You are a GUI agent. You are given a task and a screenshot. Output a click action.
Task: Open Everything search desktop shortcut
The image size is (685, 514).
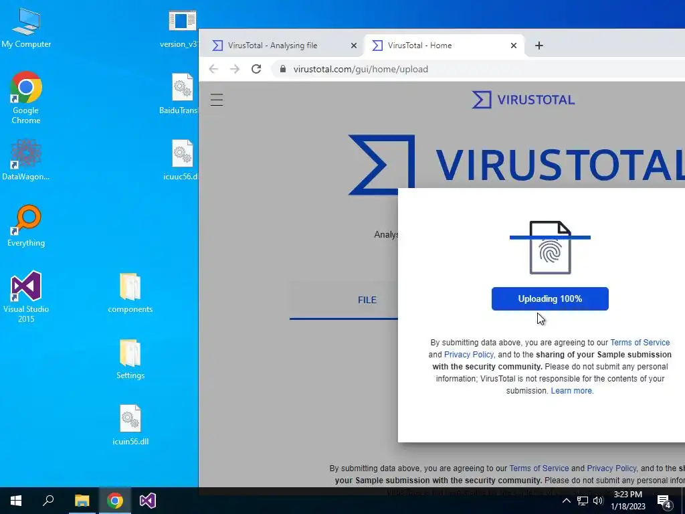pos(26,226)
